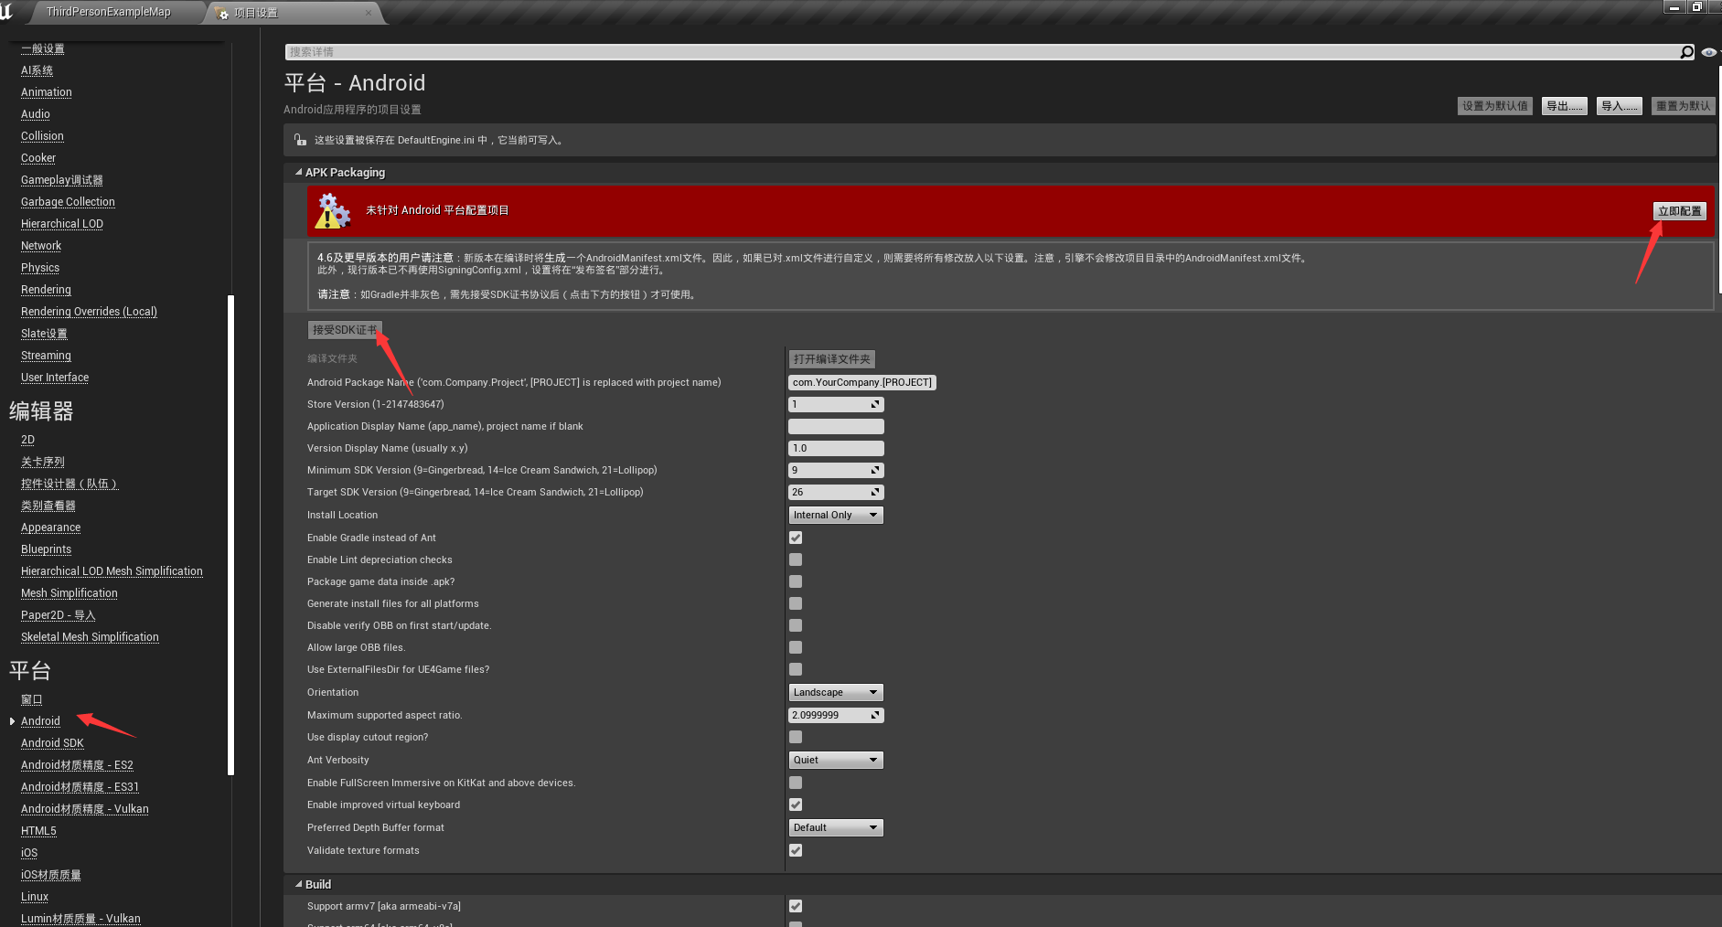Check Package game data inside .apk
This screenshot has height=927, width=1722.
pos(796,581)
